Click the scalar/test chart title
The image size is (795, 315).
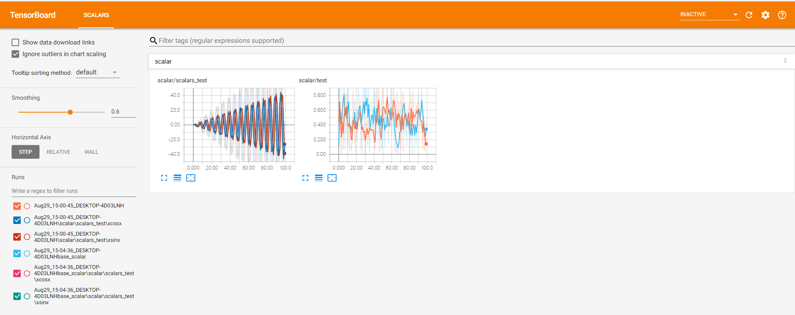(x=313, y=80)
